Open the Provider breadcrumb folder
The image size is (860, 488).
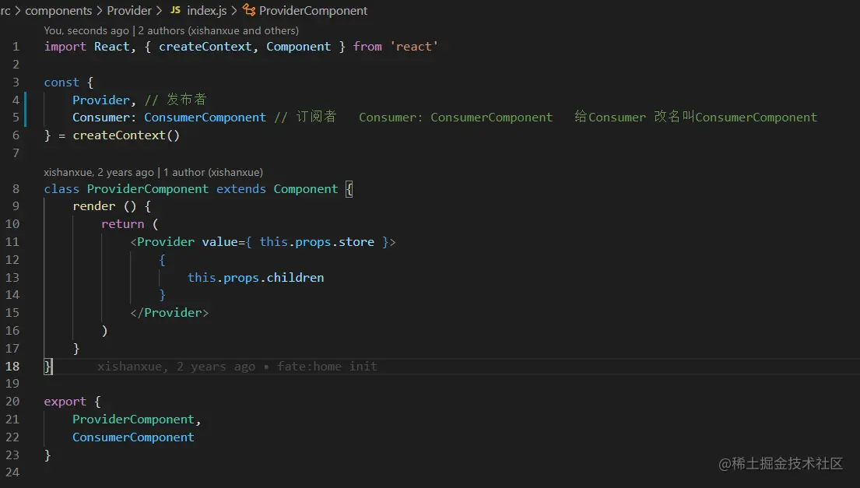[129, 10]
